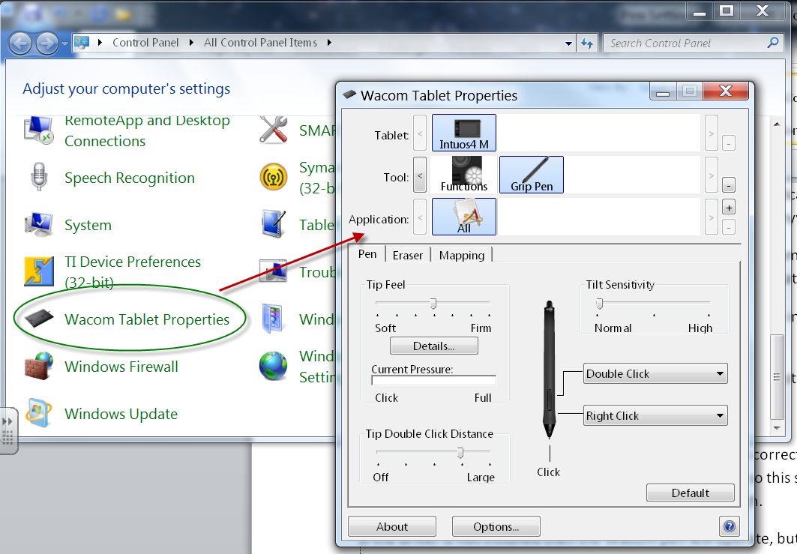Viewport: 797px width, 554px height.
Task: Open the Speech Recognition microphone icon
Action: pyautogui.click(x=39, y=177)
